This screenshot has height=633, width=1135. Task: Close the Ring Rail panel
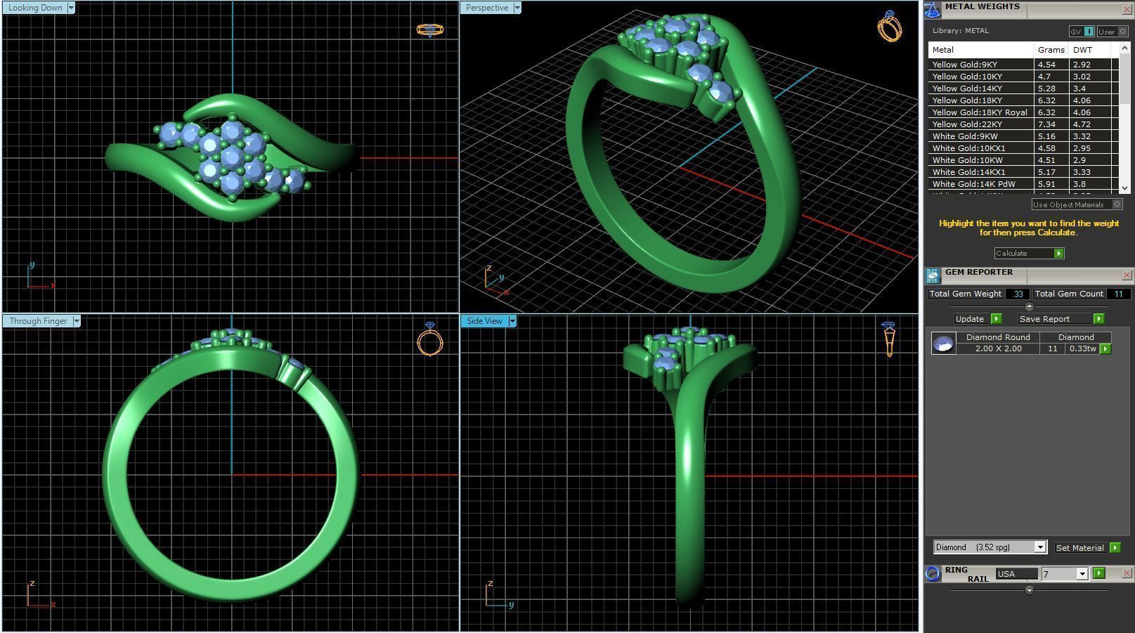coord(1127,573)
